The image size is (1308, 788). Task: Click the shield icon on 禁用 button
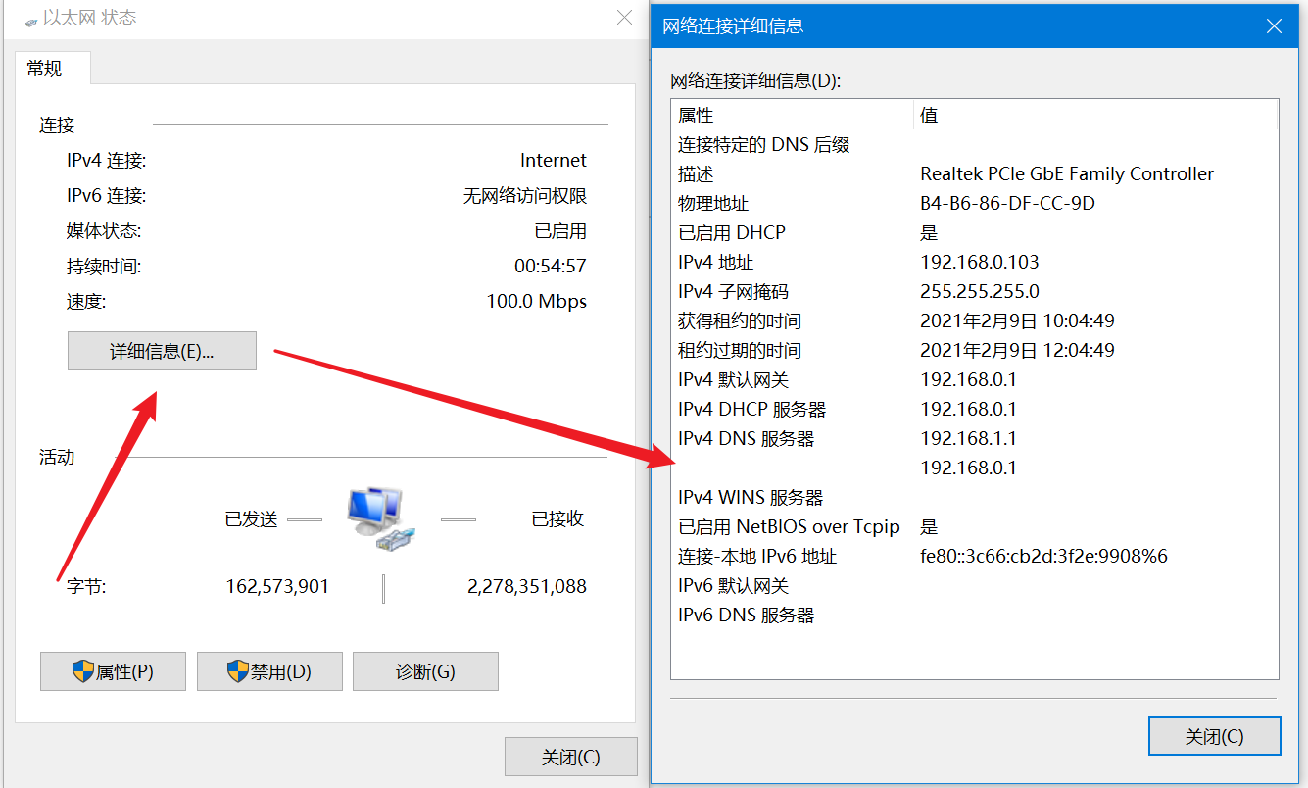click(238, 671)
